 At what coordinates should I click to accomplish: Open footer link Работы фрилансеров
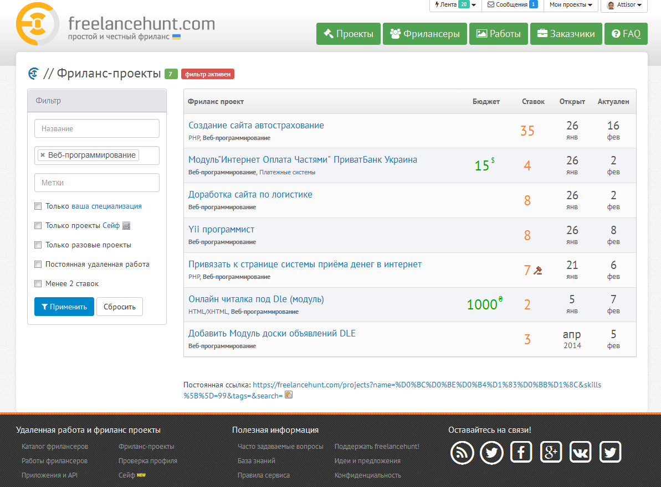[54, 461]
